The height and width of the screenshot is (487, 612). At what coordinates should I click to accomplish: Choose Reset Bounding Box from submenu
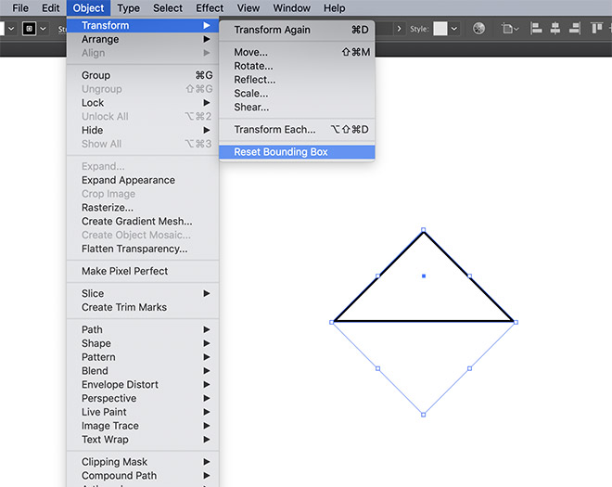(281, 152)
